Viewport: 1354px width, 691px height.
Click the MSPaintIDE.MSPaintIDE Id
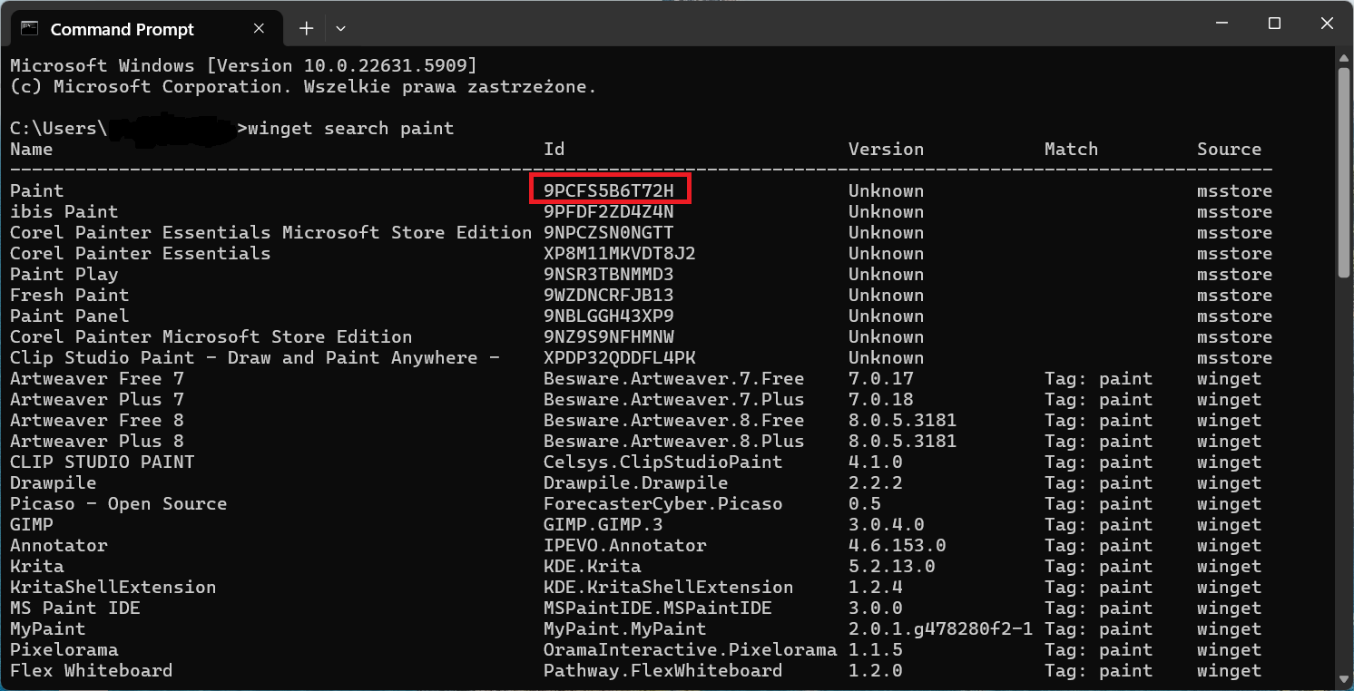click(658, 608)
